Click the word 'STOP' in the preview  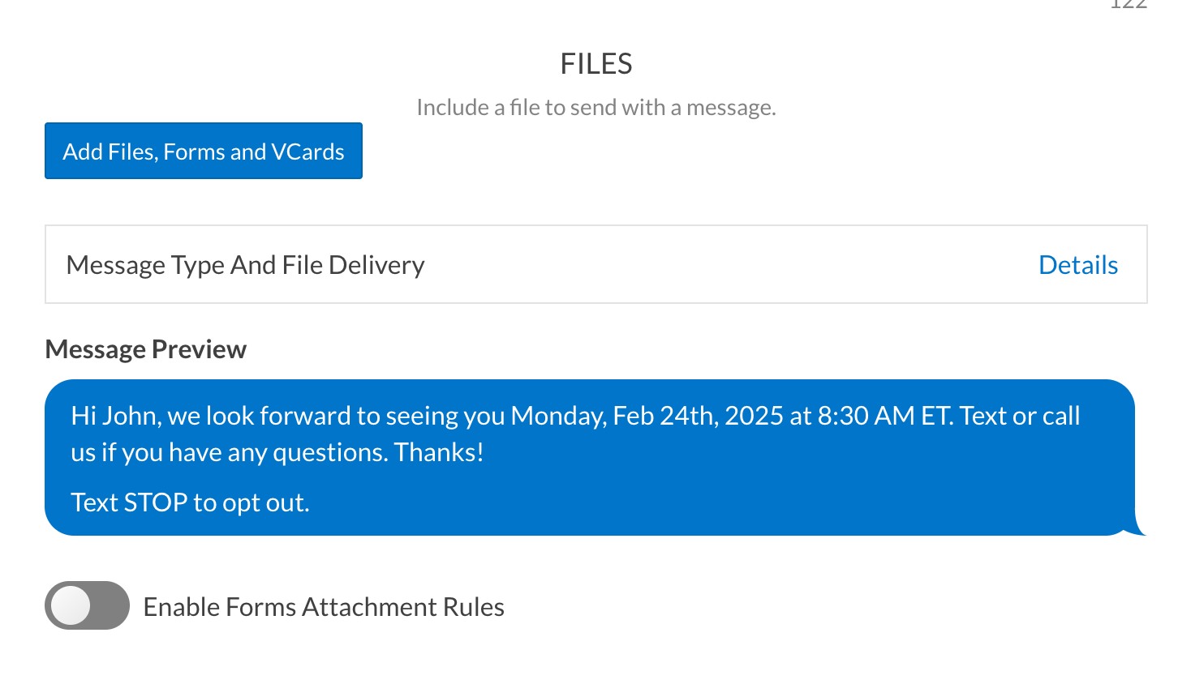click(156, 502)
